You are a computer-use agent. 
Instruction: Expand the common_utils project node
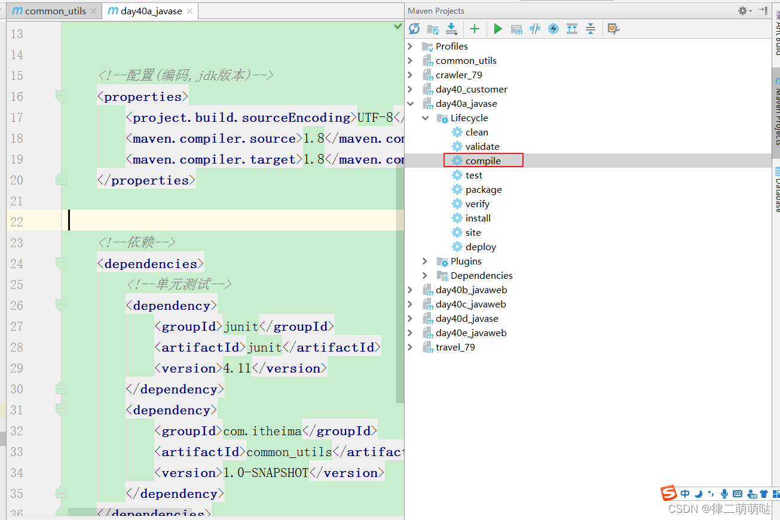coord(410,60)
